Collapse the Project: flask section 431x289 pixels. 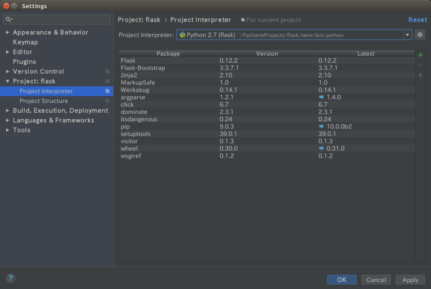click(x=8, y=81)
